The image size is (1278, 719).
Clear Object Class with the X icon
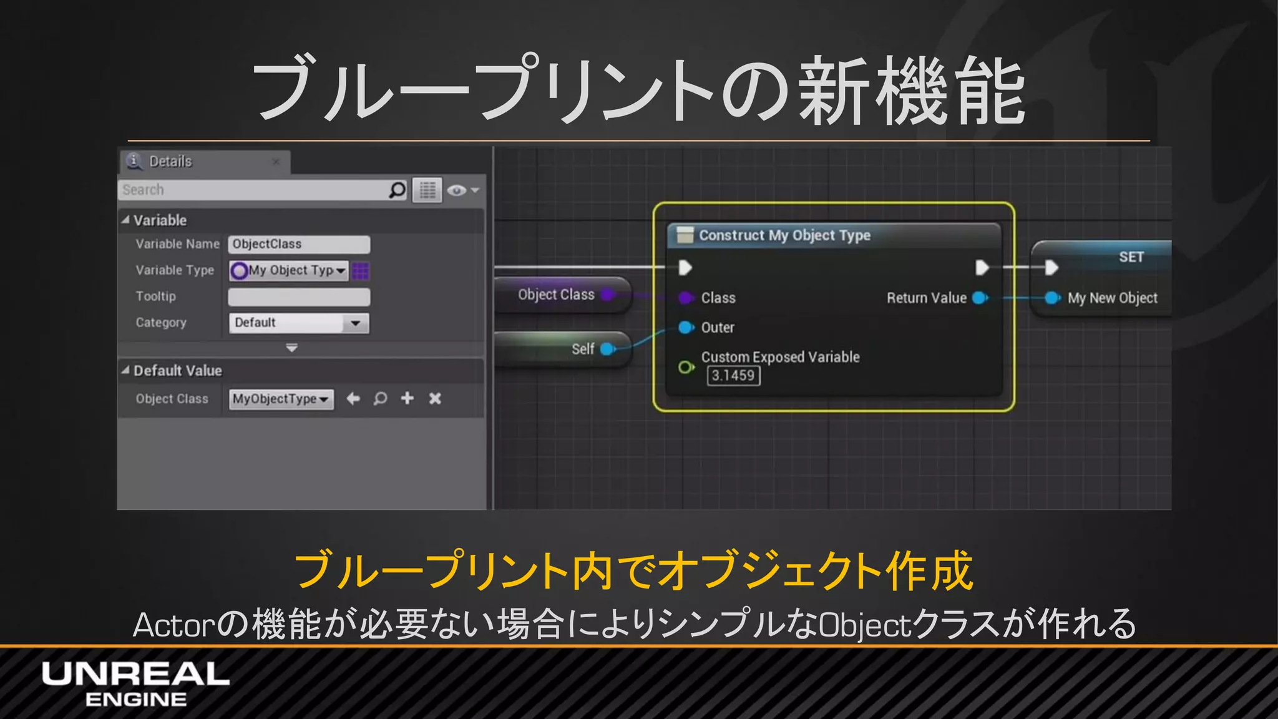pyautogui.click(x=435, y=398)
